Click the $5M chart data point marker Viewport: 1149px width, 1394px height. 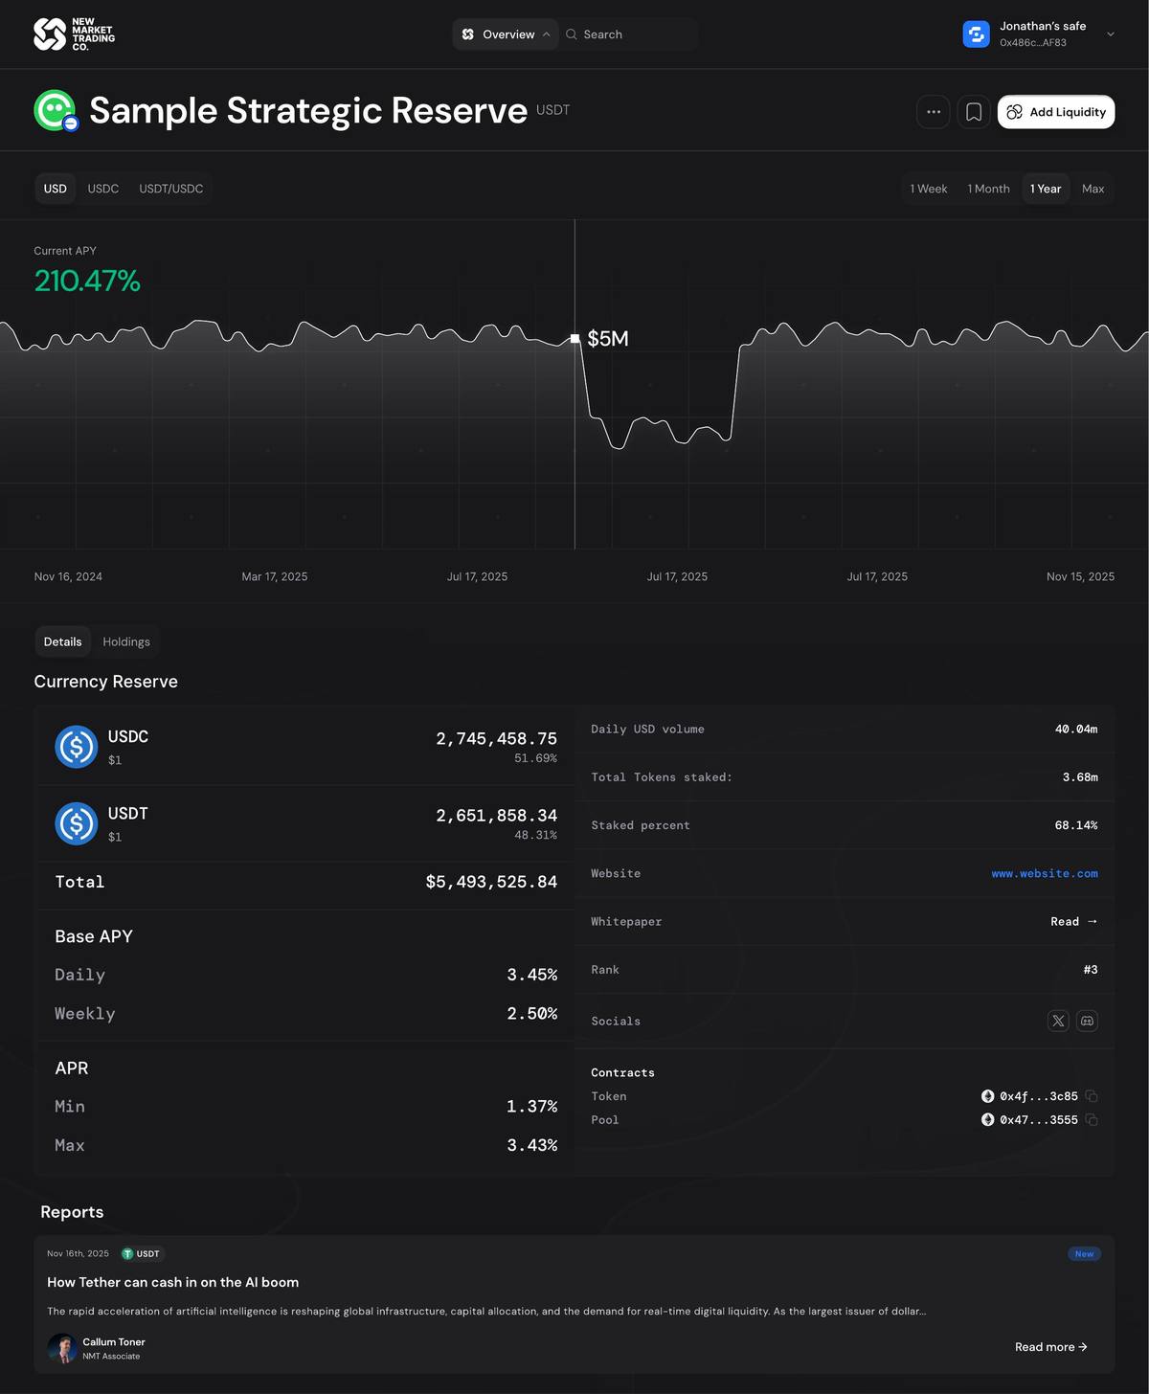[x=574, y=338]
